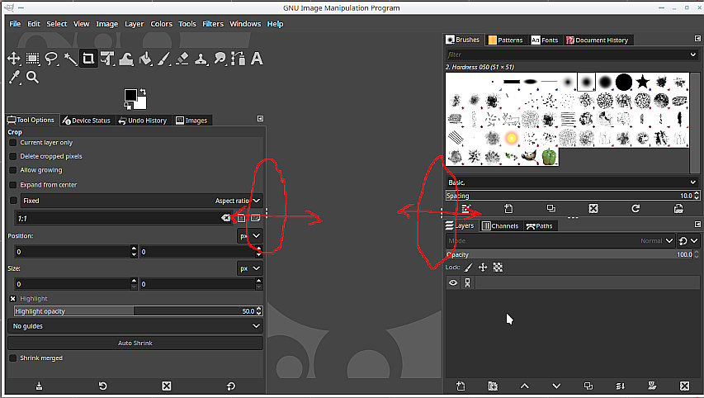Screen dimensions: 704x398
Task: Open Brushes dock tab configuration menu
Action: pyautogui.click(x=697, y=39)
